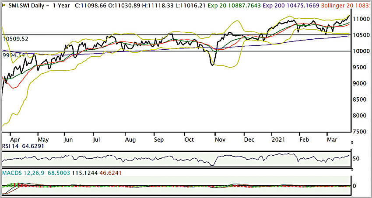
Task: Click the Nov date axis label
Action: click(x=220, y=140)
